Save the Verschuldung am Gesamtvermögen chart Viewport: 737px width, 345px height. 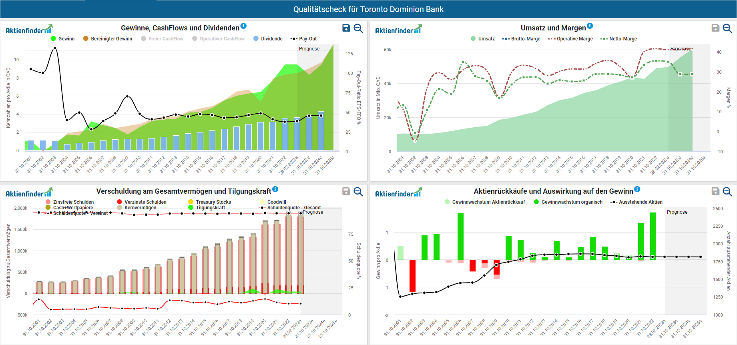[346, 191]
